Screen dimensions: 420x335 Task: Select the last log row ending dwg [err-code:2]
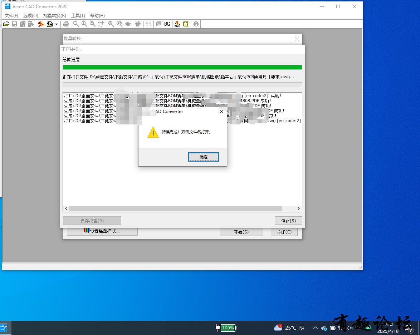click(x=182, y=121)
